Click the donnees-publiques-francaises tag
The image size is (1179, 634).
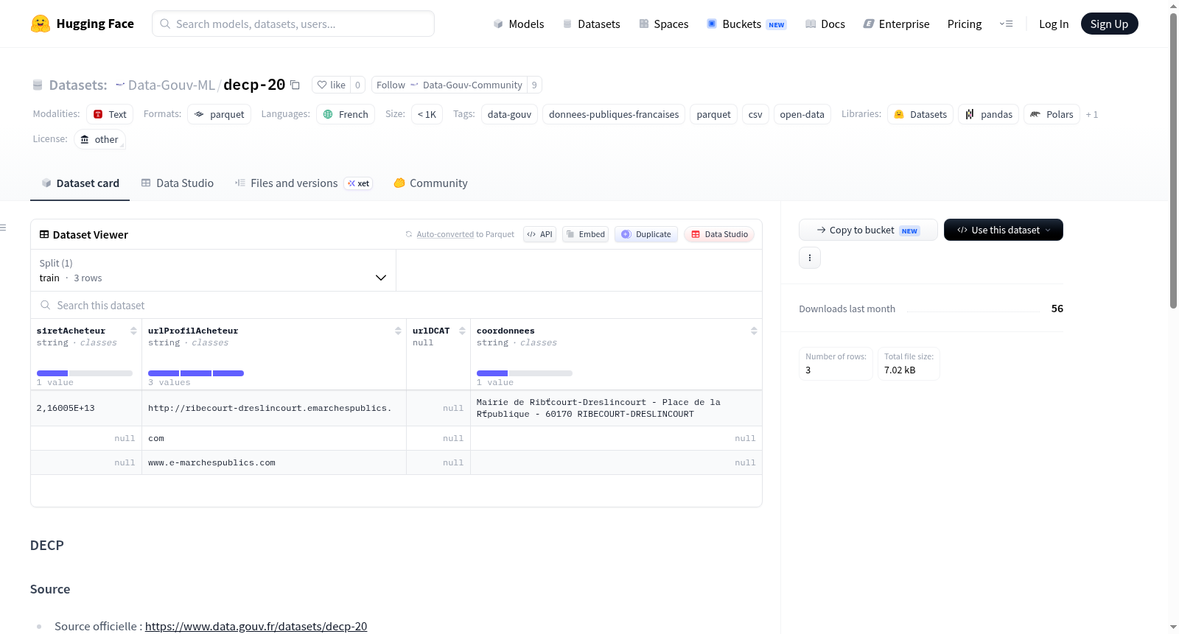click(x=614, y=114)
